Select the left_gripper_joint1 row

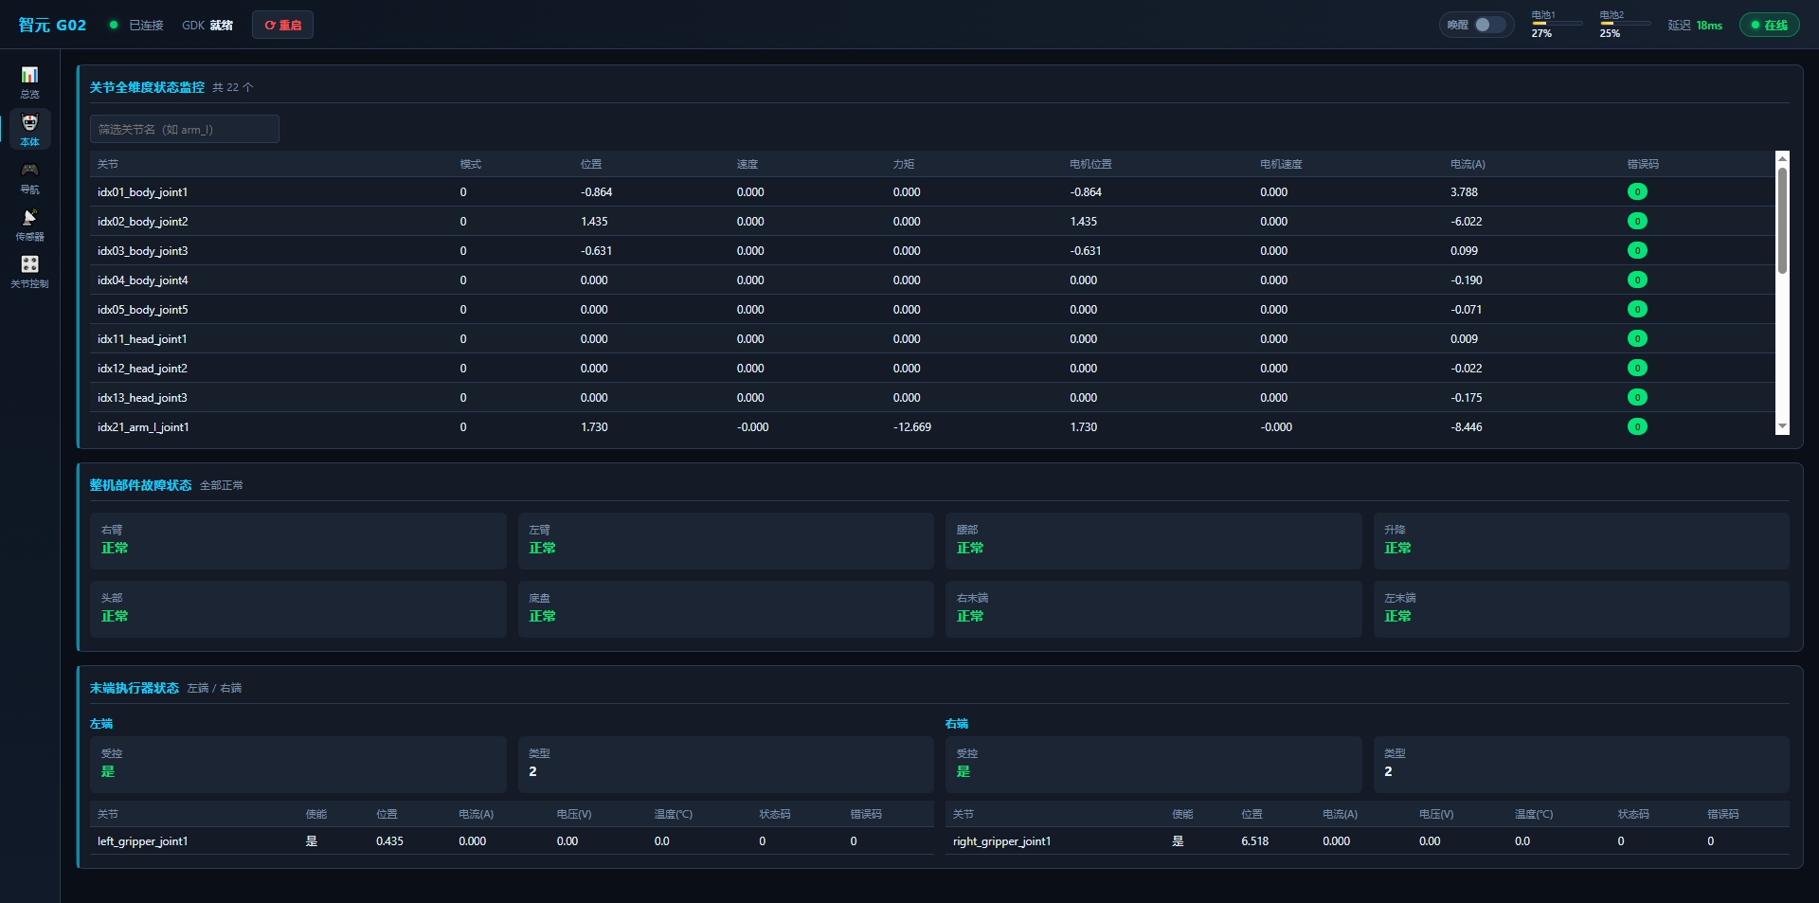coord(512,840)
